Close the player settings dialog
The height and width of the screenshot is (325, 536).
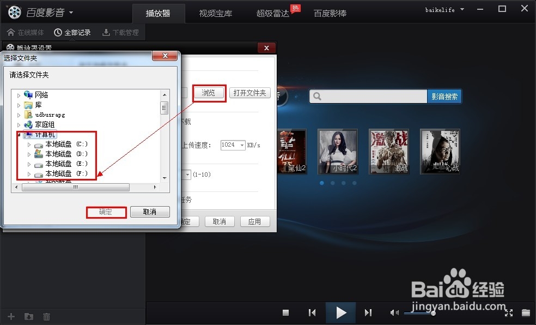[266, 48]
